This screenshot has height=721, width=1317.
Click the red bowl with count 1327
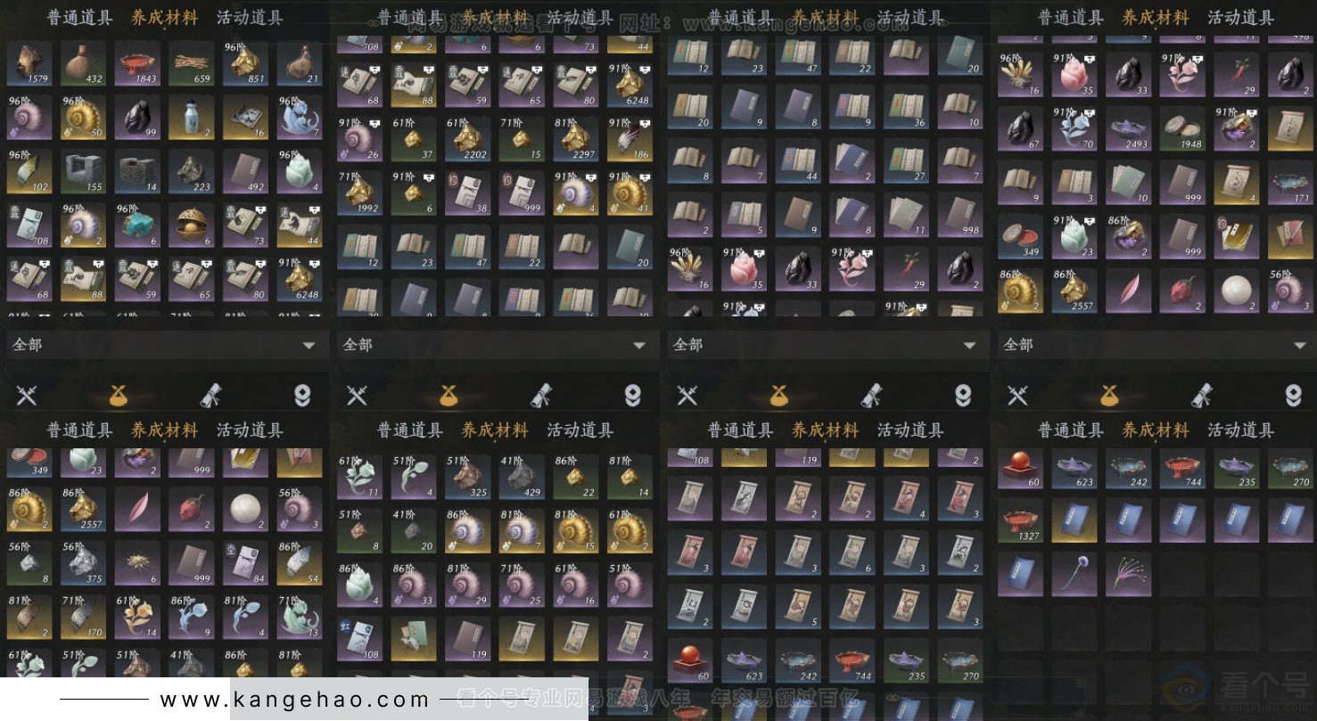[x=1020, y=520]
